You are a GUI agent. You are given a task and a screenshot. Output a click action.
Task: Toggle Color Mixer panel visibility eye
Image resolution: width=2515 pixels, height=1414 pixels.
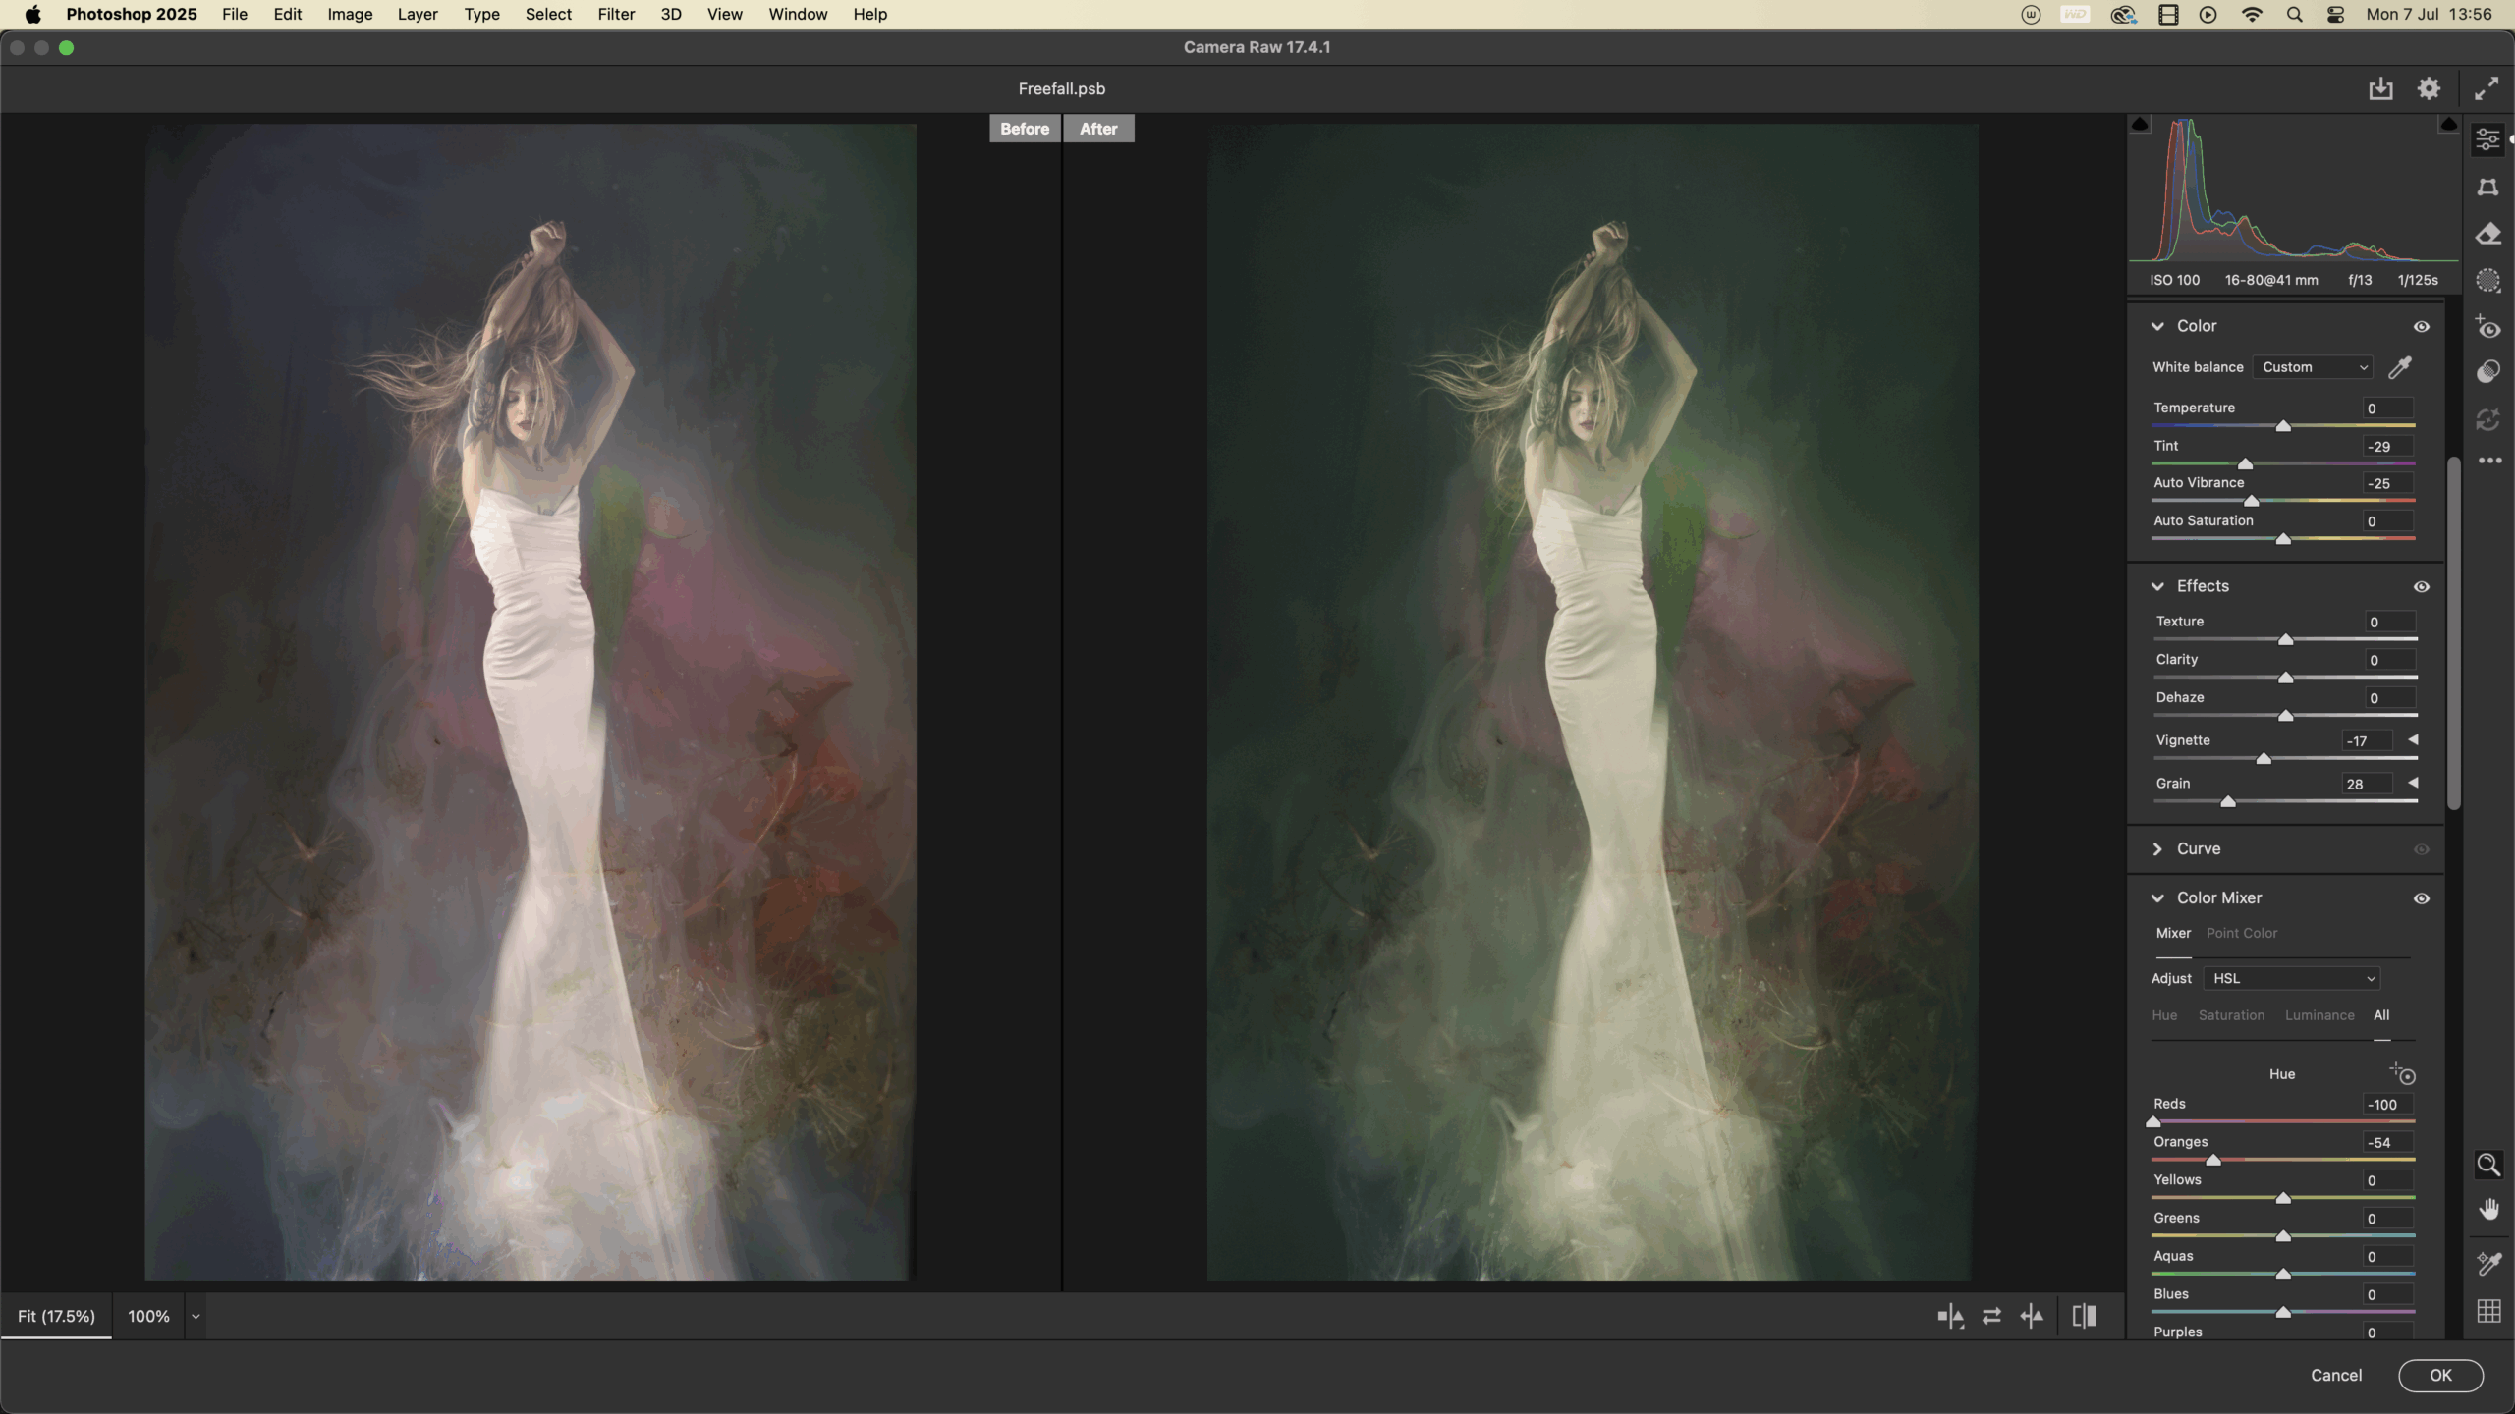coord(2422,898)
